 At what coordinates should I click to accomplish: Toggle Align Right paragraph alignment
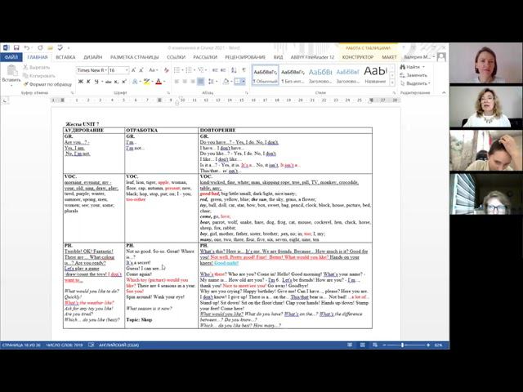point(193,82)
